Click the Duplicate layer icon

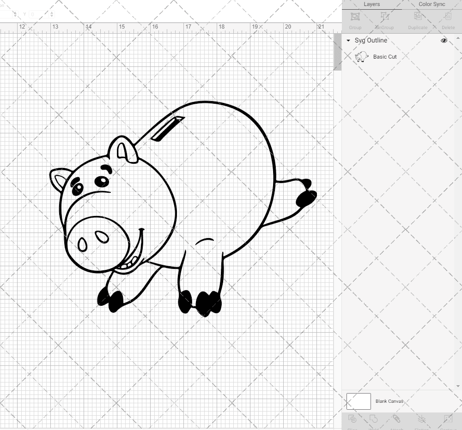click(418, 17)
